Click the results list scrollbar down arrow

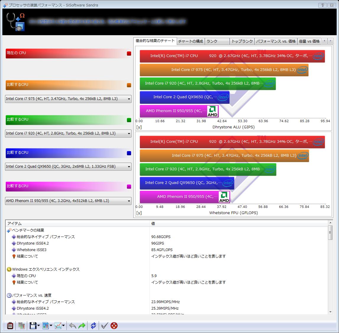coord(330,312)
